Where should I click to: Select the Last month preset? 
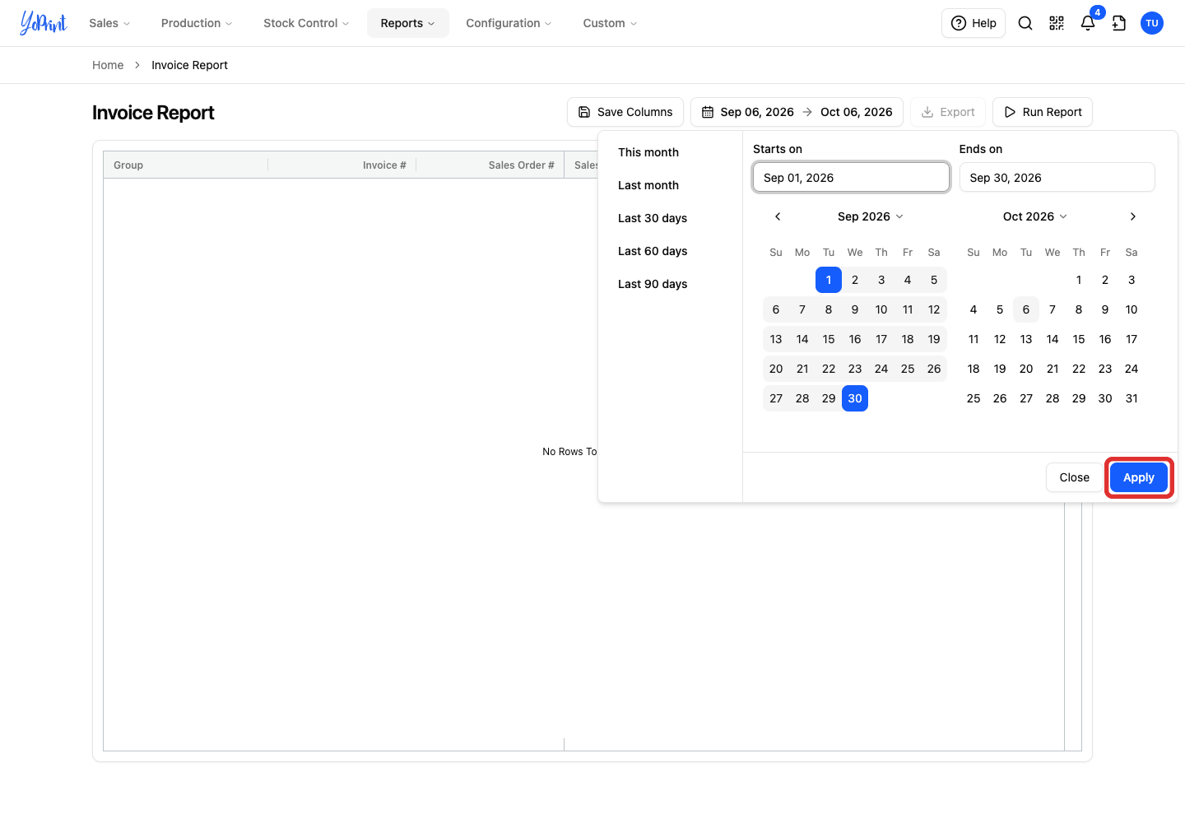pyautogui.click(x=648, y=185)
